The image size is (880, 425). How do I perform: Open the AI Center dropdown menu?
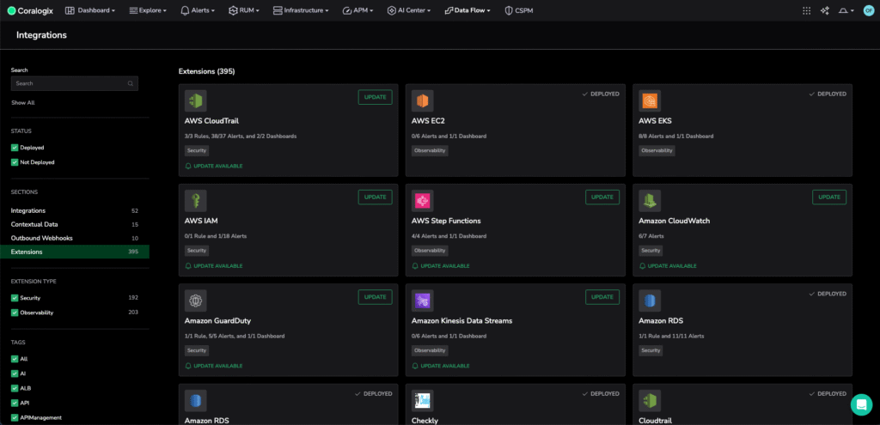(409, 10)
